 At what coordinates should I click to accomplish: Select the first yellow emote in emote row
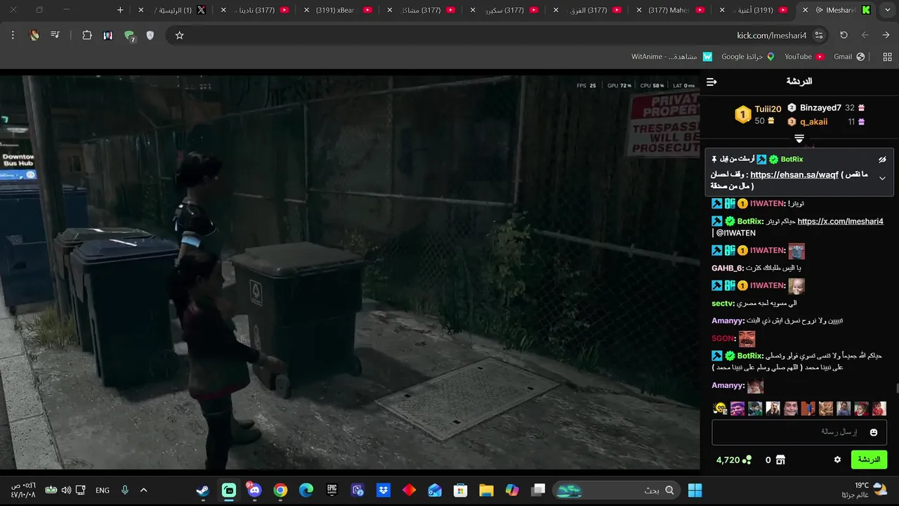point(720,408)
